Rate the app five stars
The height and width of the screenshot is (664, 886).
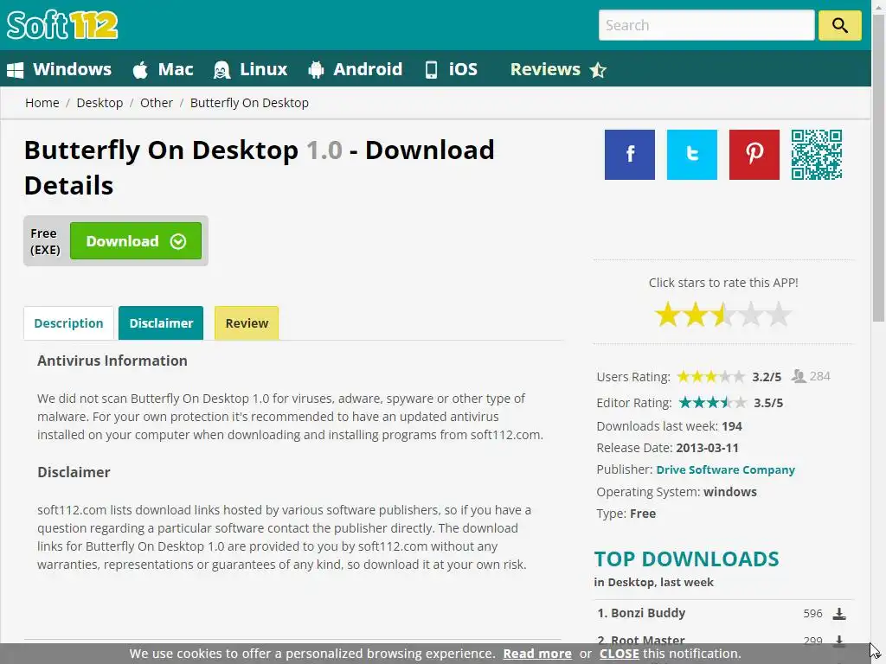[779, 315]
